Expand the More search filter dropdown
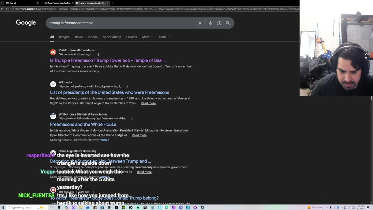 pos(147,37)
